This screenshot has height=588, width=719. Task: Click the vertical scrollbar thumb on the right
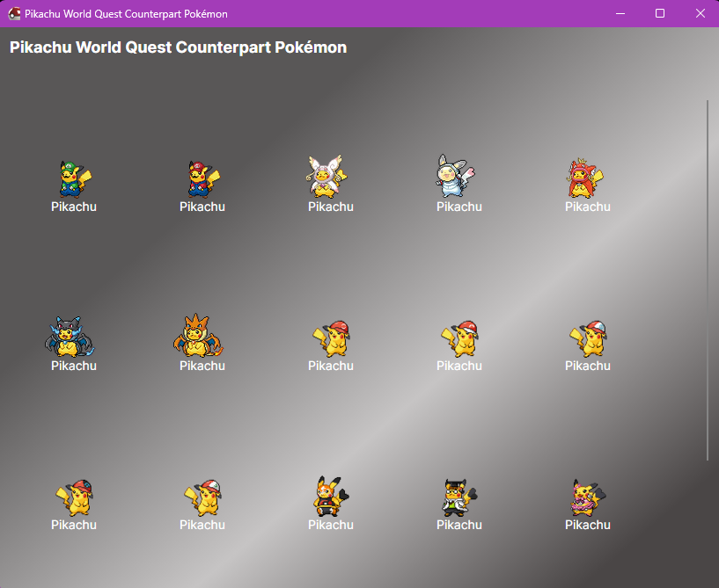[x=708, y=280]
